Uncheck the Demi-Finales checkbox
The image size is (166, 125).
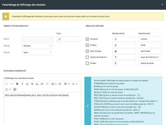point(87,51)
